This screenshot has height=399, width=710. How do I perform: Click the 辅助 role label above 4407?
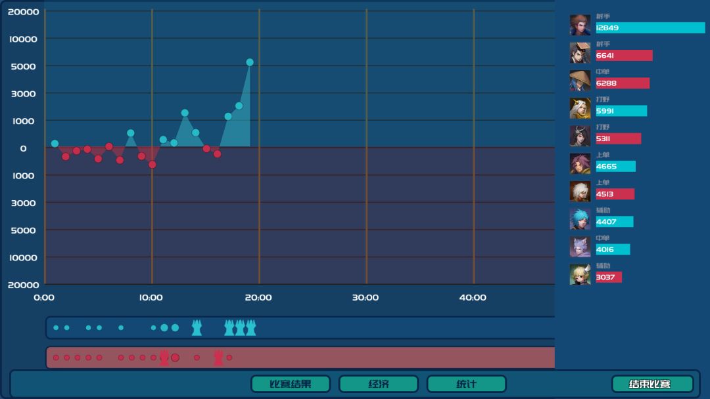coord(603,210)
